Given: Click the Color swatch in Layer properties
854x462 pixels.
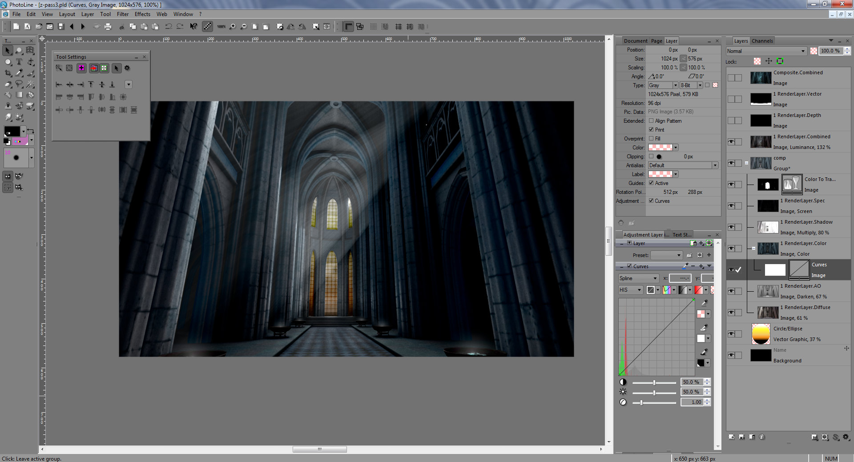Looking at the screenshot, I should (x=660, y=148).
